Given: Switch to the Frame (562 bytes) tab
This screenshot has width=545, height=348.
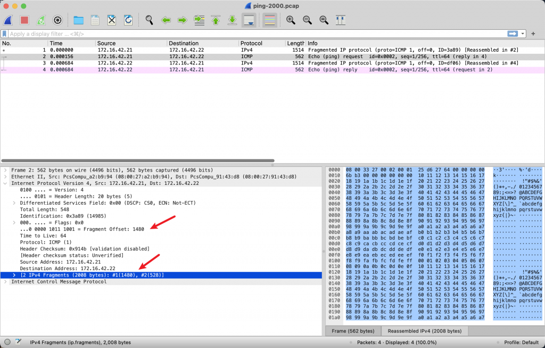Looking at the screenshot, I should (x=353, y=331).
